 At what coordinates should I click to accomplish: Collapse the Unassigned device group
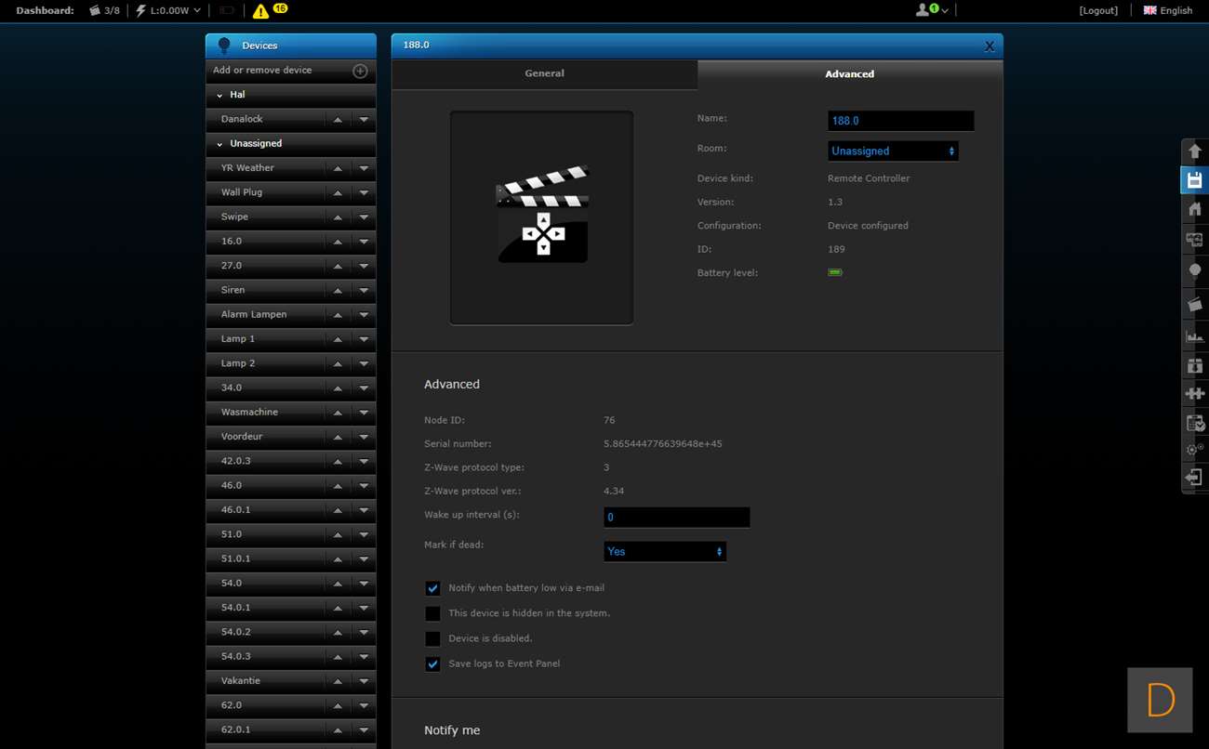[x=220, y=144]
